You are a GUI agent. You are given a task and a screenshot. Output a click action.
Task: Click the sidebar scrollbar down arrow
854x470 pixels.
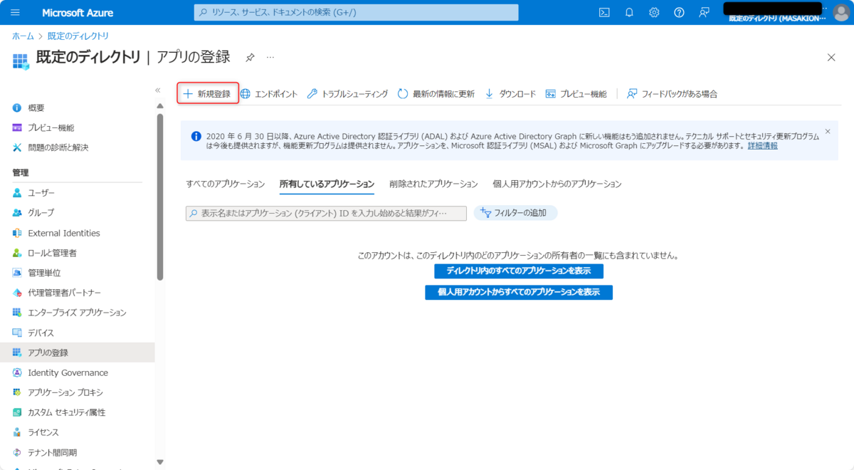pyautogui.click(x=160, y=462)
